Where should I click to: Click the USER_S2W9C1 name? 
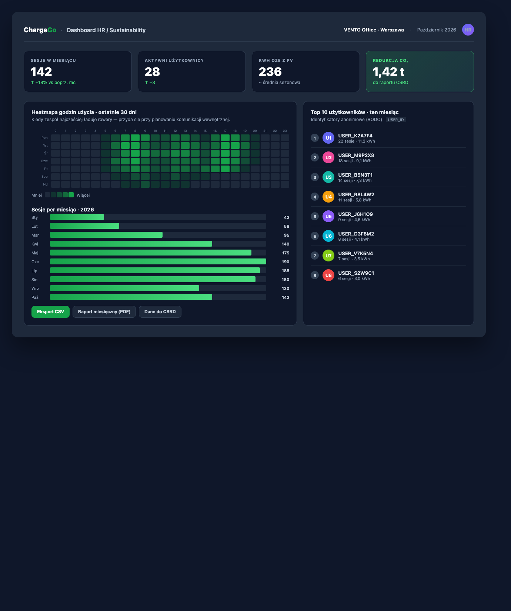click(356, 273)
